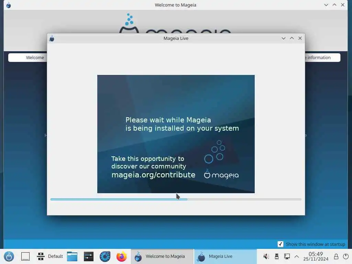
Task: Click the Mageia installer slideshow image
Action: point(176,134)
